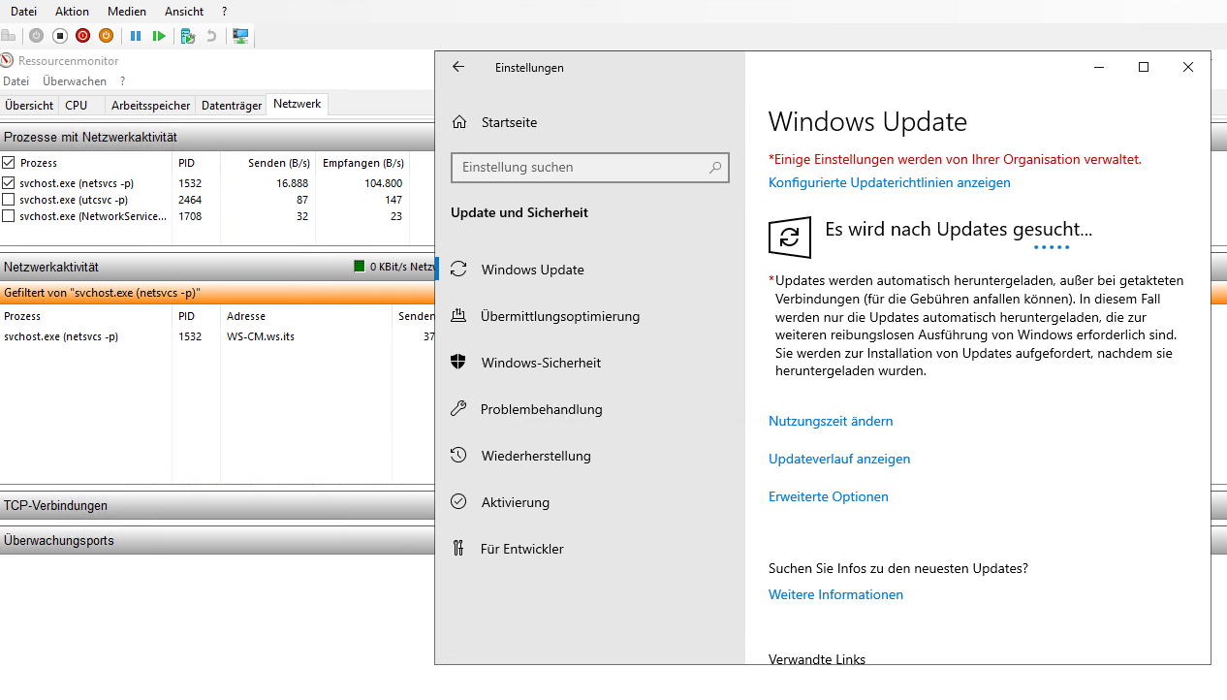Click the orange Save state icon
Image resolution: width=1227 pixels, height=700 pixels.
tap(106, 36)
